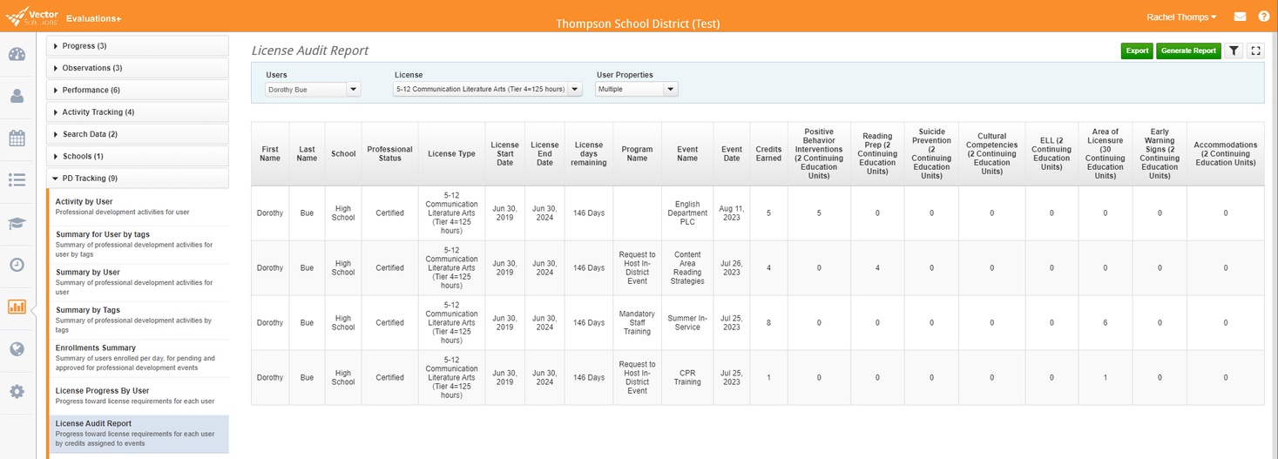Click Positive Behavior Interventions column header
The width and height of the screenshot is (1278, 459).
pos(819,153)
